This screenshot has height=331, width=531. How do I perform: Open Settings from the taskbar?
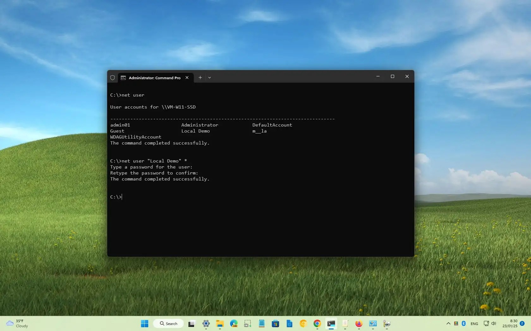tap(206, 323)
